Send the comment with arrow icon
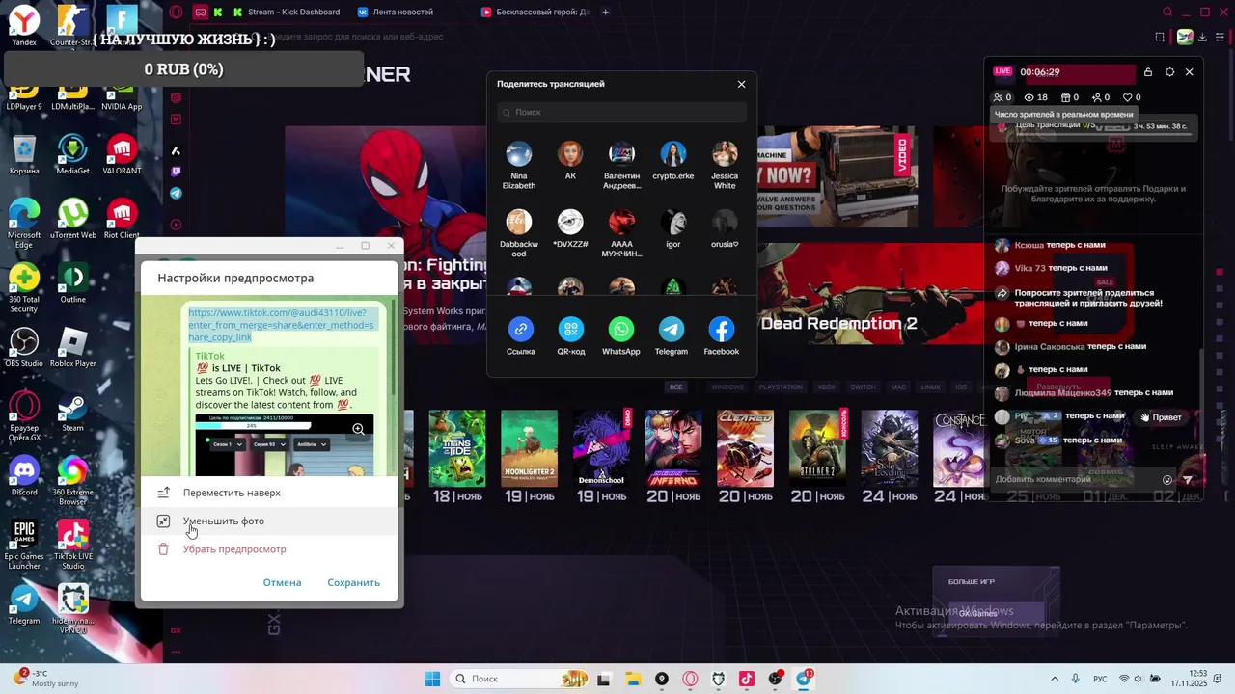Screen dimensions: 1235x694 click(x=1188, y=479)
